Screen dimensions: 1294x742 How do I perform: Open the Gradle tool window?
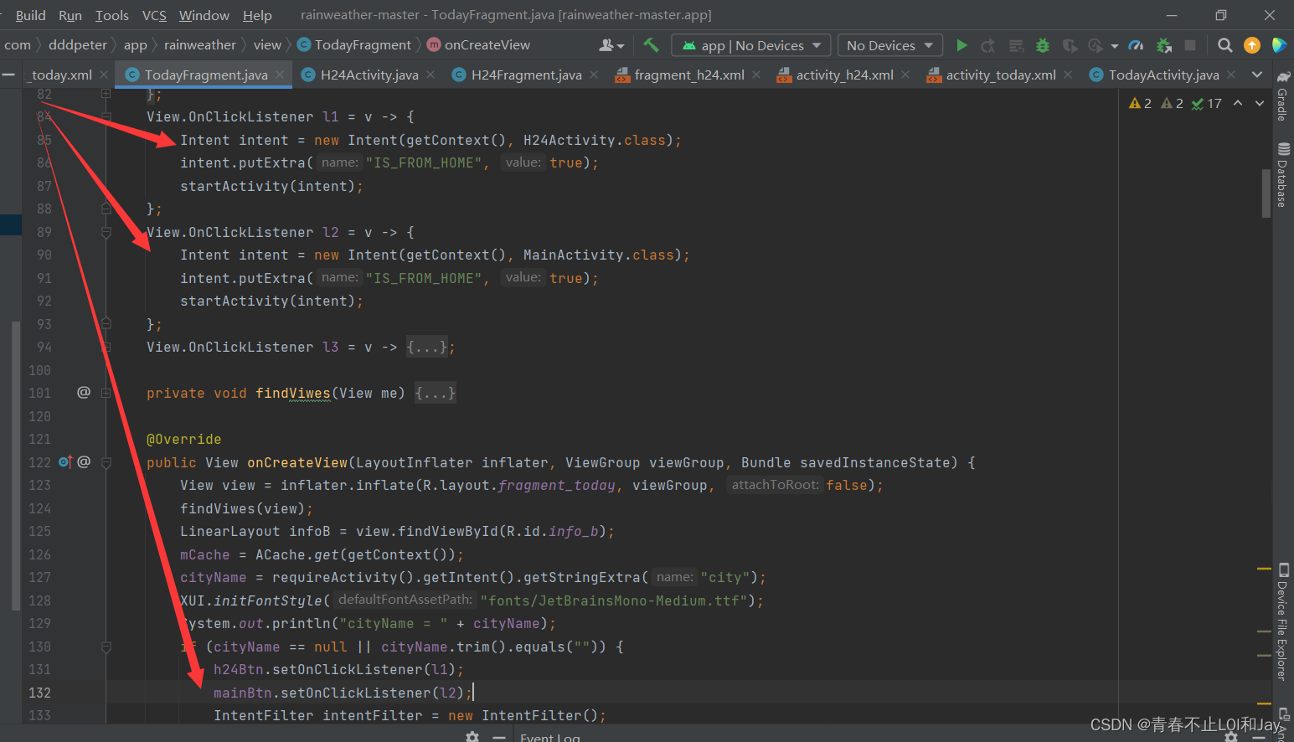pos(1282,96)
